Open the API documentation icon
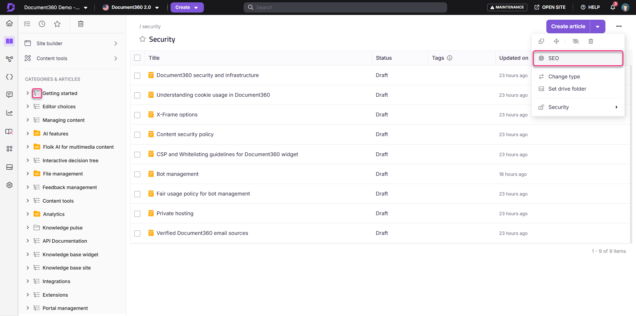This screenshot has width=636, height=316. (x=9, y=77)
